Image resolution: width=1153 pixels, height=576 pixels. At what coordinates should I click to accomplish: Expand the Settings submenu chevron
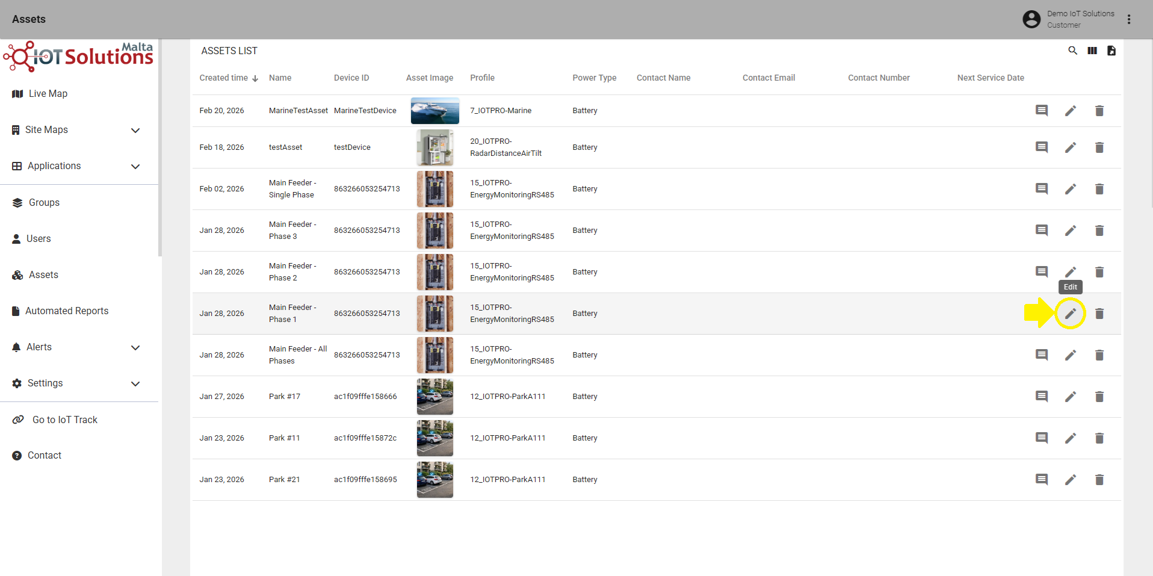point(135,384)
